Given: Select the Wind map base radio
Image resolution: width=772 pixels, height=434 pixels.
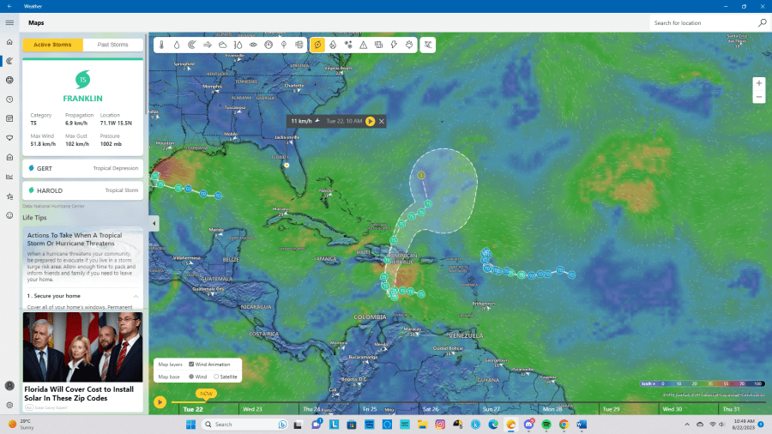Looking at the screenshot, I should point(191,377).
